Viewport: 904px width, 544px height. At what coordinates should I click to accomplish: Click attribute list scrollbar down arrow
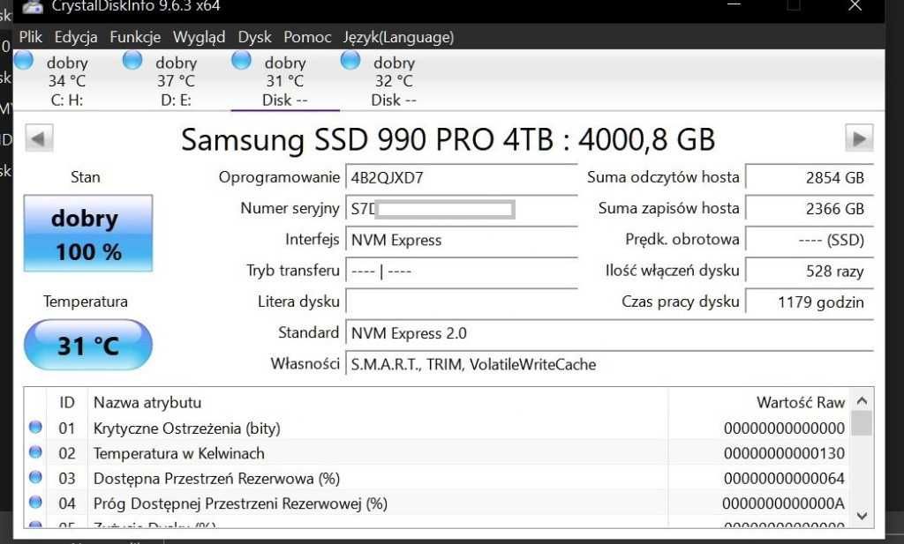pyautogui.click(x=862, y=516)
